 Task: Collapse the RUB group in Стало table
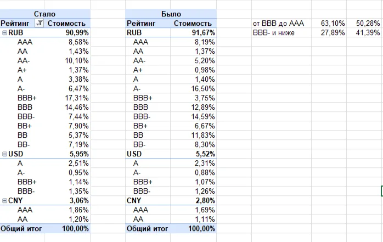click(x=4, y=33)
